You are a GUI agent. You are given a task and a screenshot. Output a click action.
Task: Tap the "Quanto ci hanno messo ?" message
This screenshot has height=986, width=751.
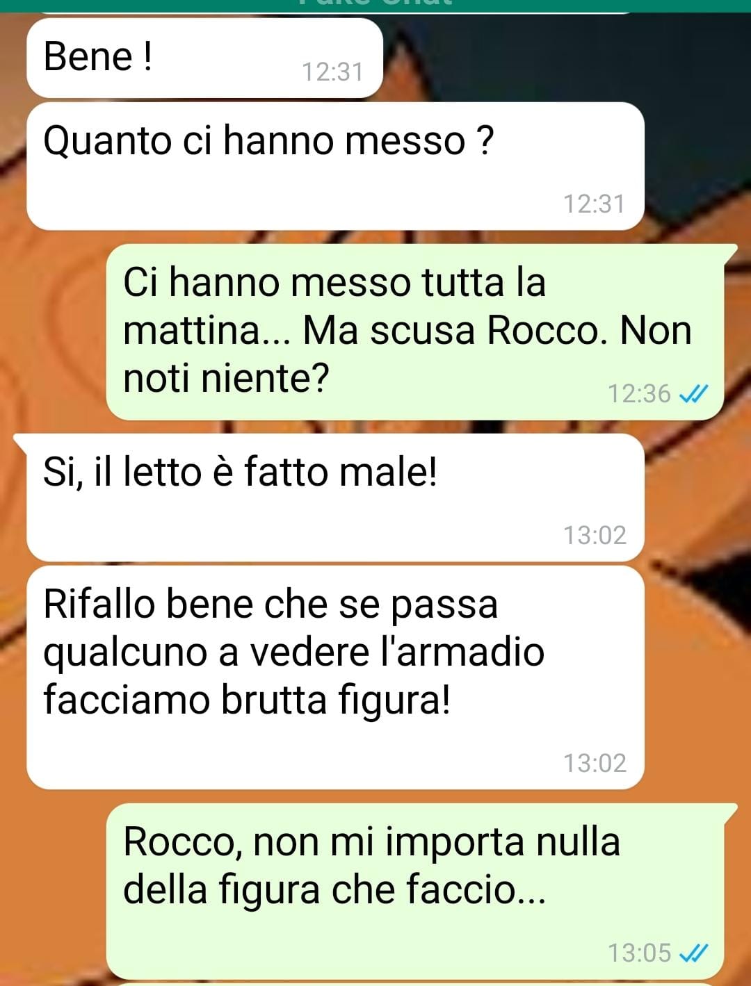(335, 166)
